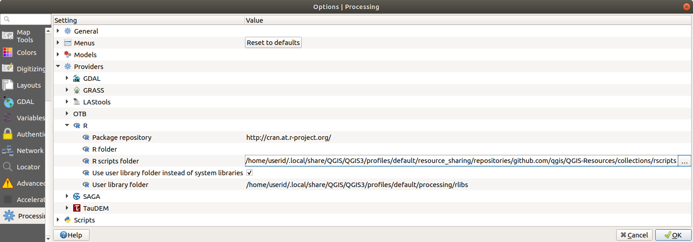Click the Authentication padlock icon

(8, 134)
